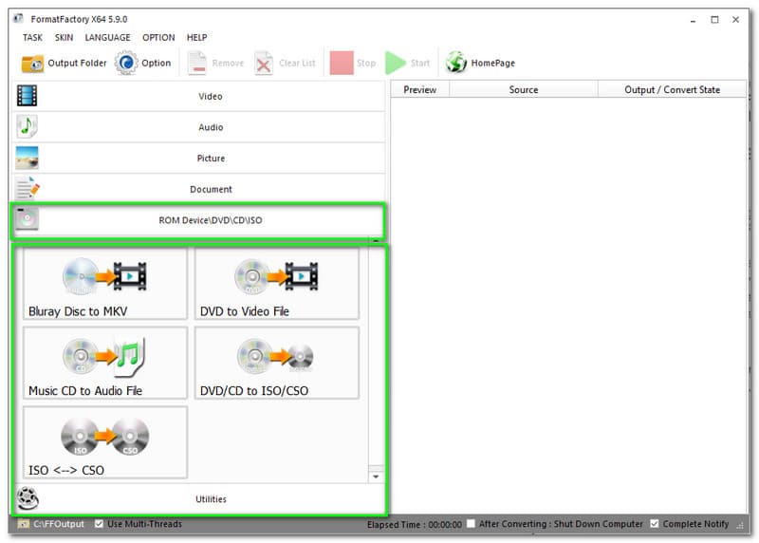The image size is (759, 543).
Task: Open Music CD to Audio File ripper
Action: click(104, 363)
